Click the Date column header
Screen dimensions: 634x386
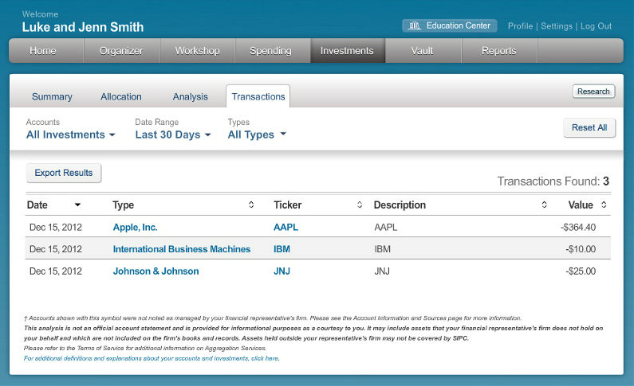tap(37, 205)
